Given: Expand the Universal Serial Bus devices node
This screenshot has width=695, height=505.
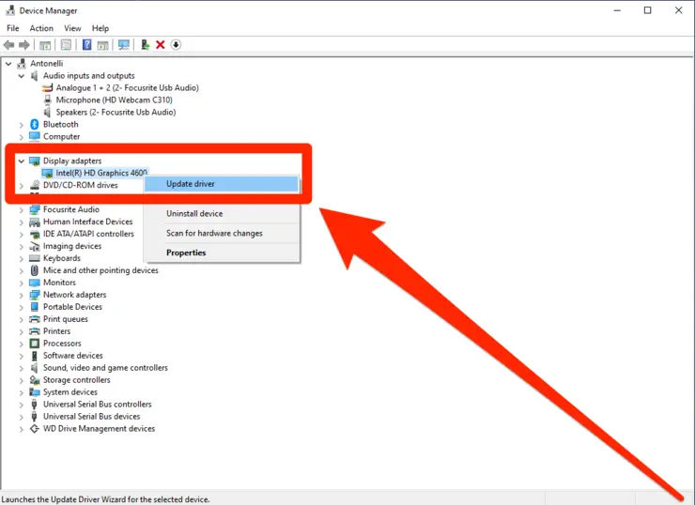Looking at the screenshot, I should [22, 417].
